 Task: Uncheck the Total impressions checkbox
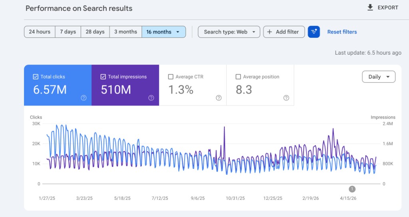click(x=103, y=77)
